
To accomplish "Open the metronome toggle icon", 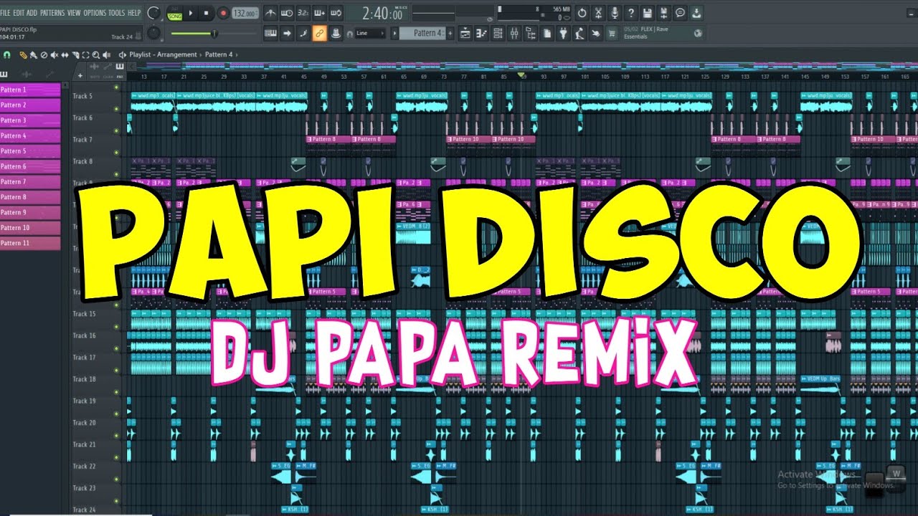I will pos(270,13).
